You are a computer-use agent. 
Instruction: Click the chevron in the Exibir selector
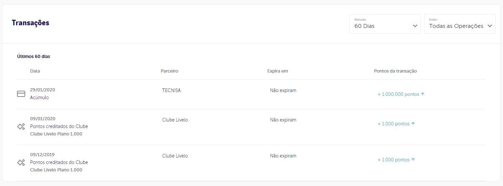click(490, 26)
